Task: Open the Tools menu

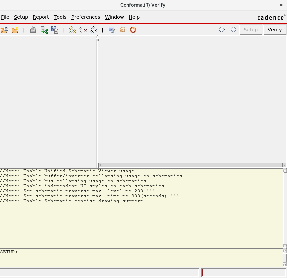Action: pyautogui.click(x=60, y=17)
